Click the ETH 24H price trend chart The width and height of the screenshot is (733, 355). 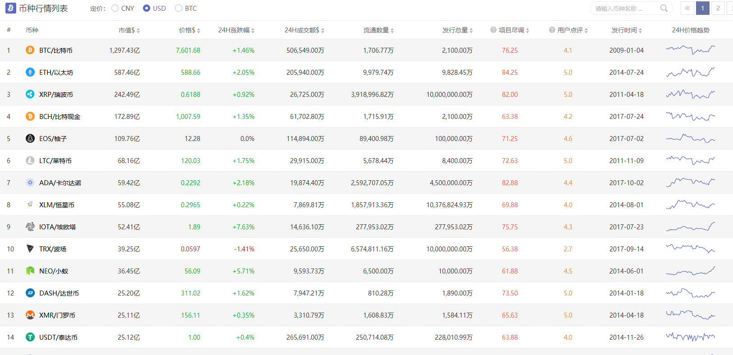coord(691,72)
